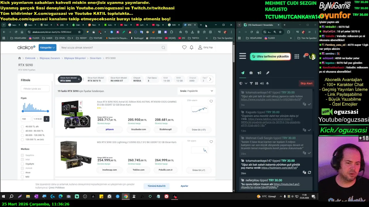This screenshot has width=369, height=207.
Task: Select the megaphone tab in Streamlabs
Action: tap(259, 73)
